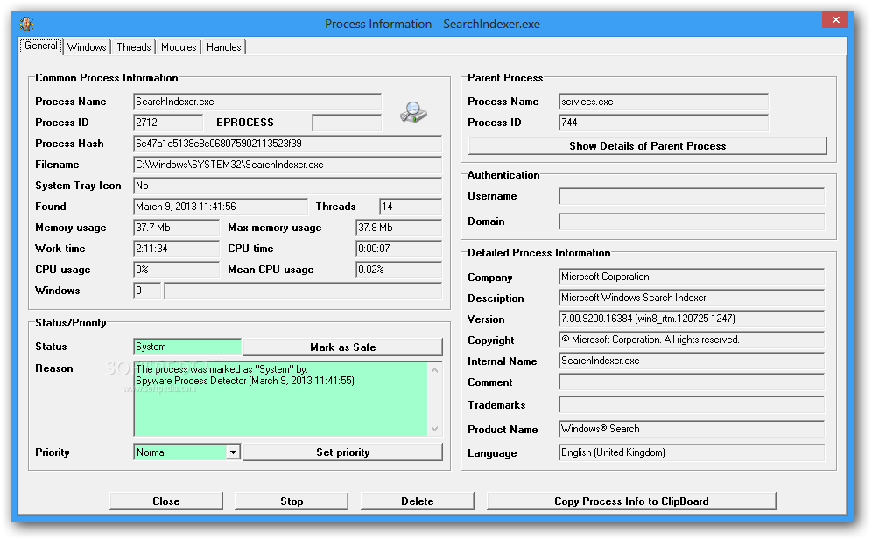Screen dimensions: 872x540
Task: Click Copy Process Info to ClipBoard
Action: click(631, 501)
